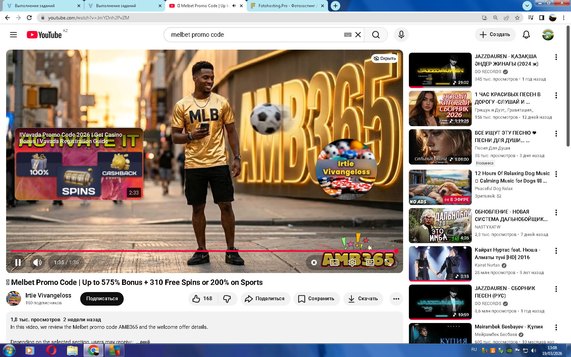The image size is (571, 357).
Task: Clear the search box text
Action: click(x=358, y=35)
